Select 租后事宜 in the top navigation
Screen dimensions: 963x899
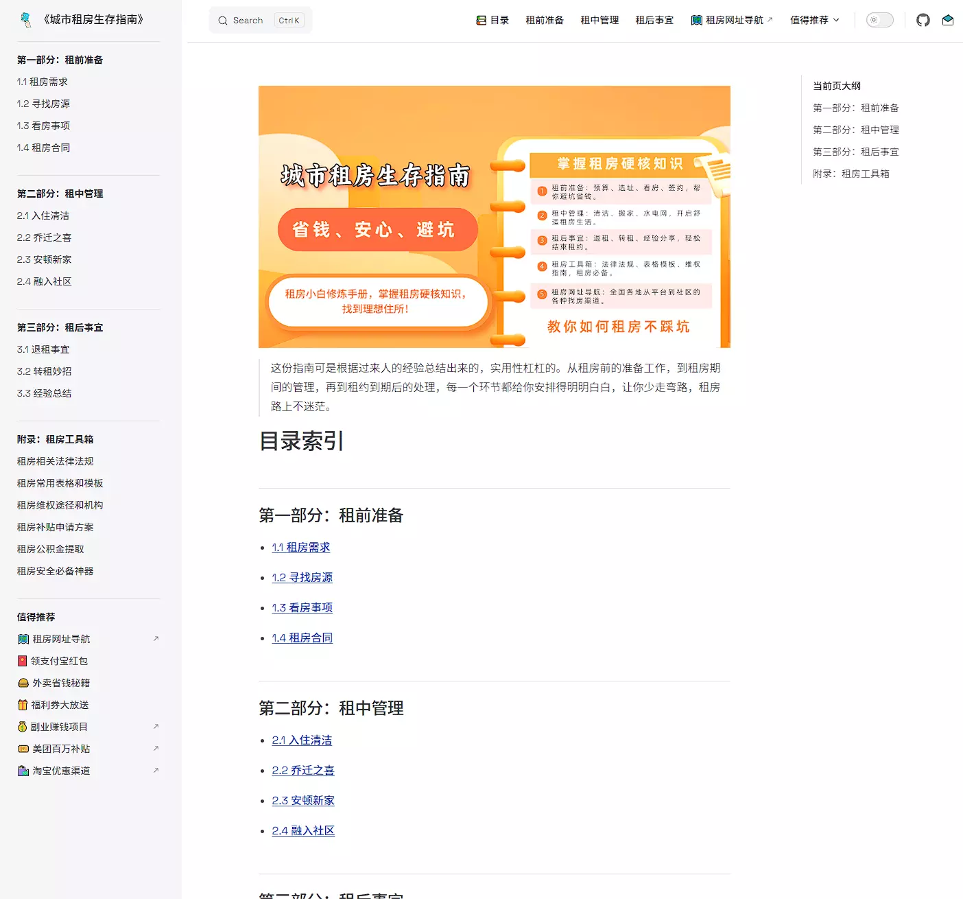[654, 20]
